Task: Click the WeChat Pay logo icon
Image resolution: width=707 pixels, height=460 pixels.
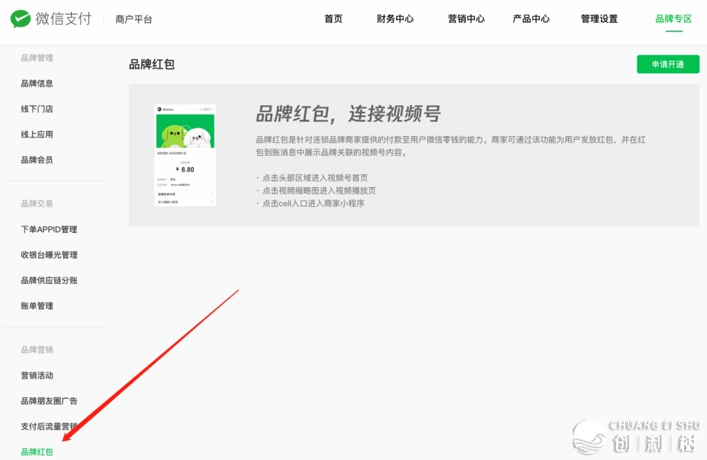Action: click(x=21, y=19)
